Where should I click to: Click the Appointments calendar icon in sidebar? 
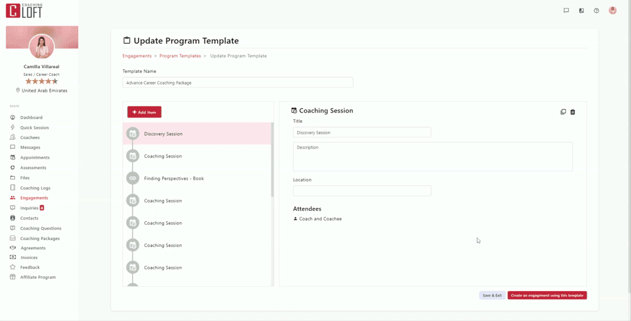12,157
